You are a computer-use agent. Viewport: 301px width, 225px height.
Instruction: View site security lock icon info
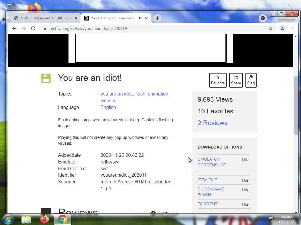(x=45, y=28)
